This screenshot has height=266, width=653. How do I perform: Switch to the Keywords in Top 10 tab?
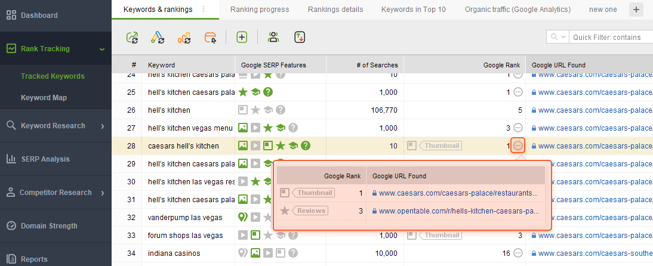[414, 9]
